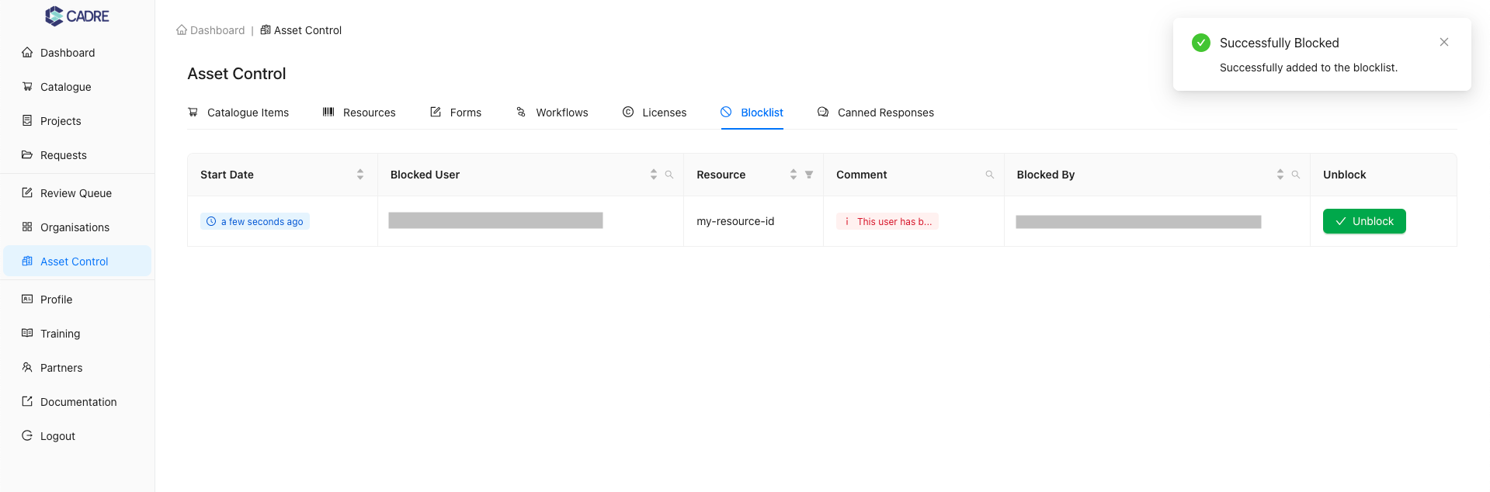Switch to the Licenses tab
The height and width of the screenshot is (492, 1490).
pos(655,113)
